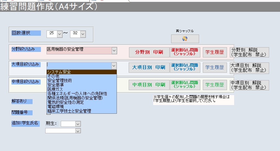Click the 大項目絞り込み text input field
The width and height of the screenshot is (280, 151).
[79, 66]
